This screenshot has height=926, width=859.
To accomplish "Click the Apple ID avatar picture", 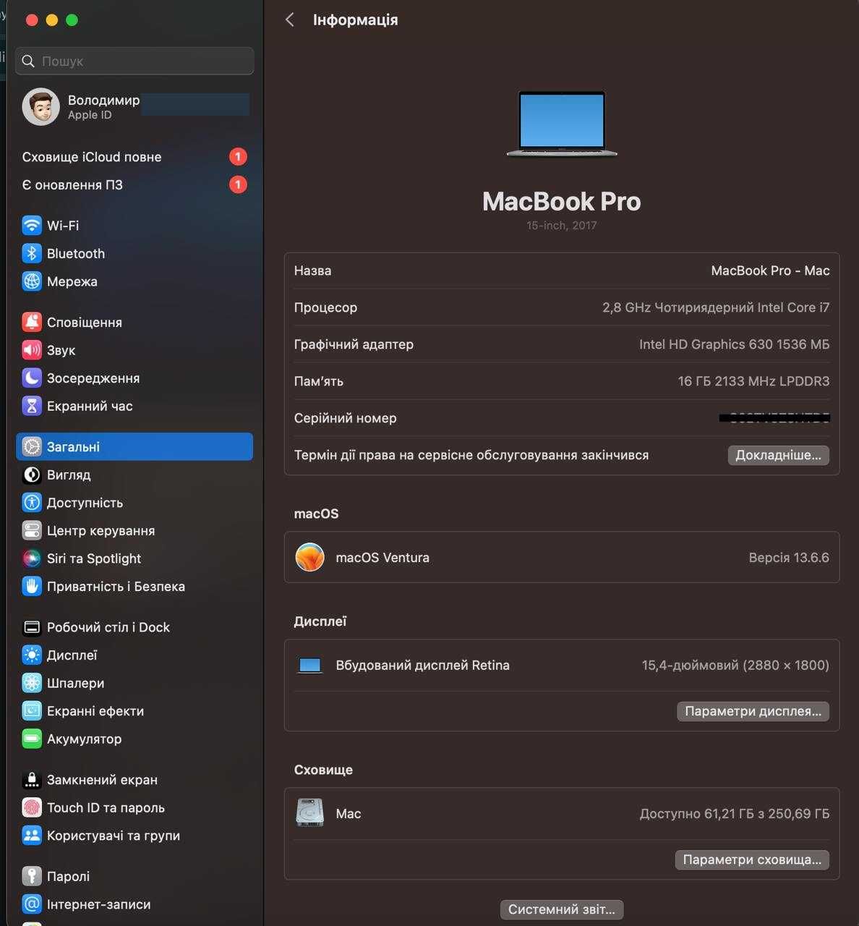I will click(x=41, y=107).
